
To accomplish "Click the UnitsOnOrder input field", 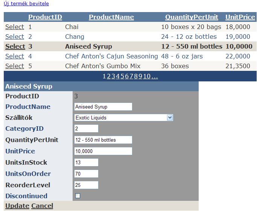I will pos(86,174).
